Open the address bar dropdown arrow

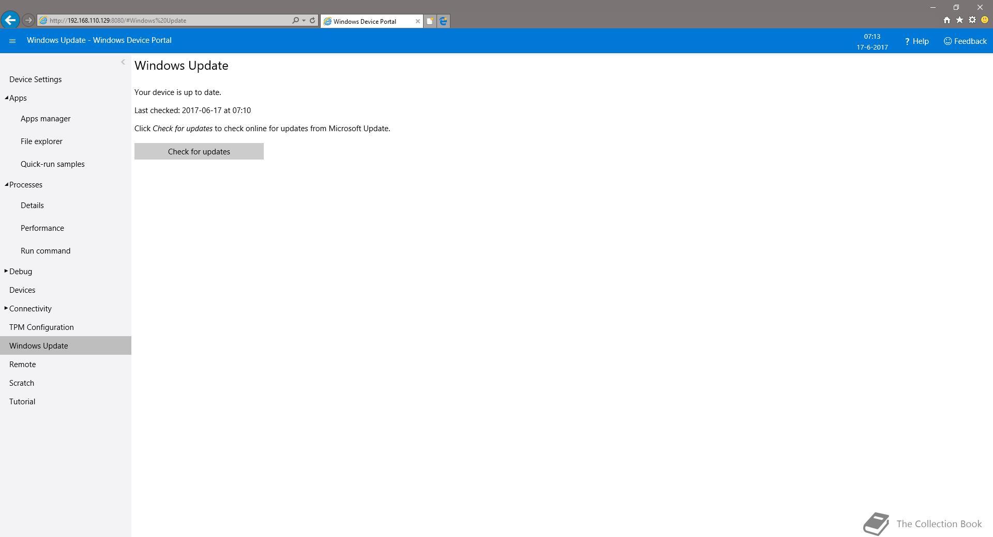click(304, 21)
